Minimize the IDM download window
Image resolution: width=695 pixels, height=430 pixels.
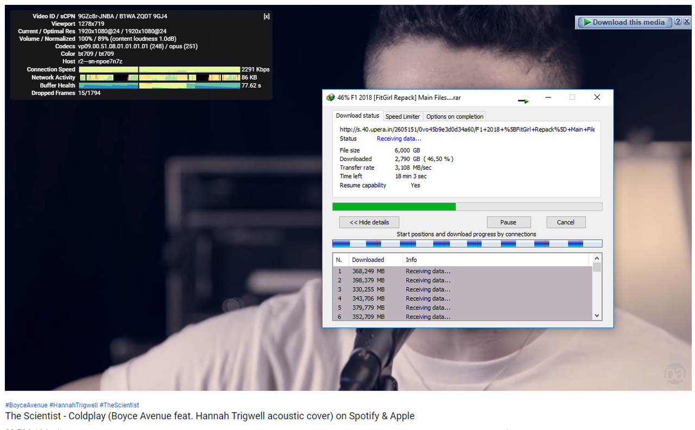[x=548, y=98]
